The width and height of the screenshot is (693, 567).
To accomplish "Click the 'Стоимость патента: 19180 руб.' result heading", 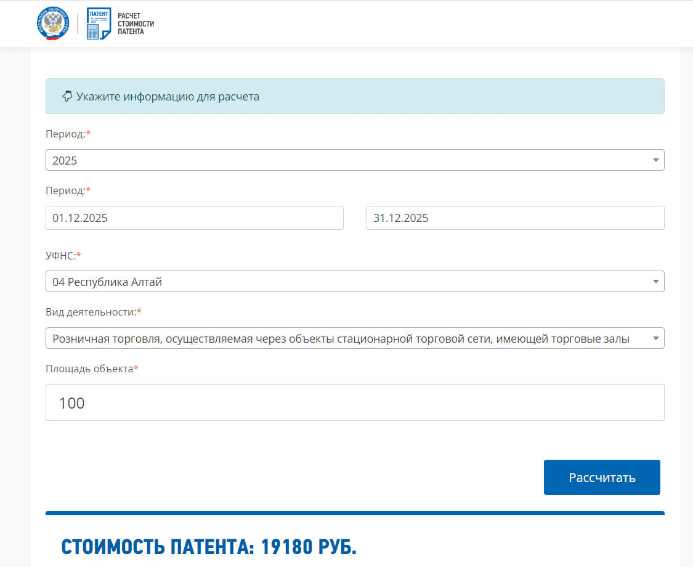I will click(209, 547).
